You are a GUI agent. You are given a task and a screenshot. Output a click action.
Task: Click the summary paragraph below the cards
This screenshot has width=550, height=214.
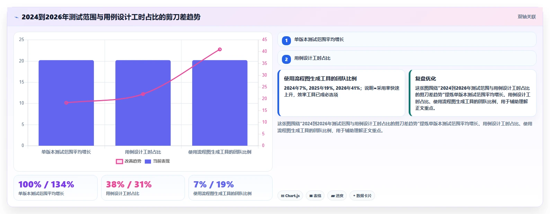(x=405, y=127)
